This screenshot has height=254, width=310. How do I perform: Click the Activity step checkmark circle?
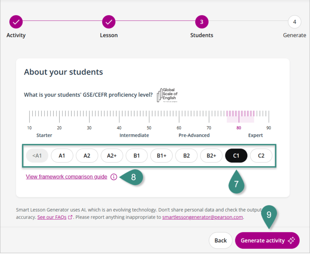[x=16, y=22]
